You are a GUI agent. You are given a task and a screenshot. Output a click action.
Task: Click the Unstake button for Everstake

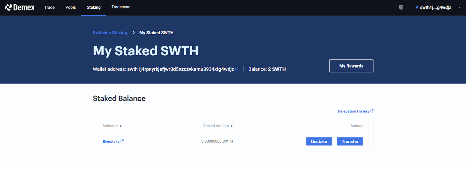pos(319,142)
